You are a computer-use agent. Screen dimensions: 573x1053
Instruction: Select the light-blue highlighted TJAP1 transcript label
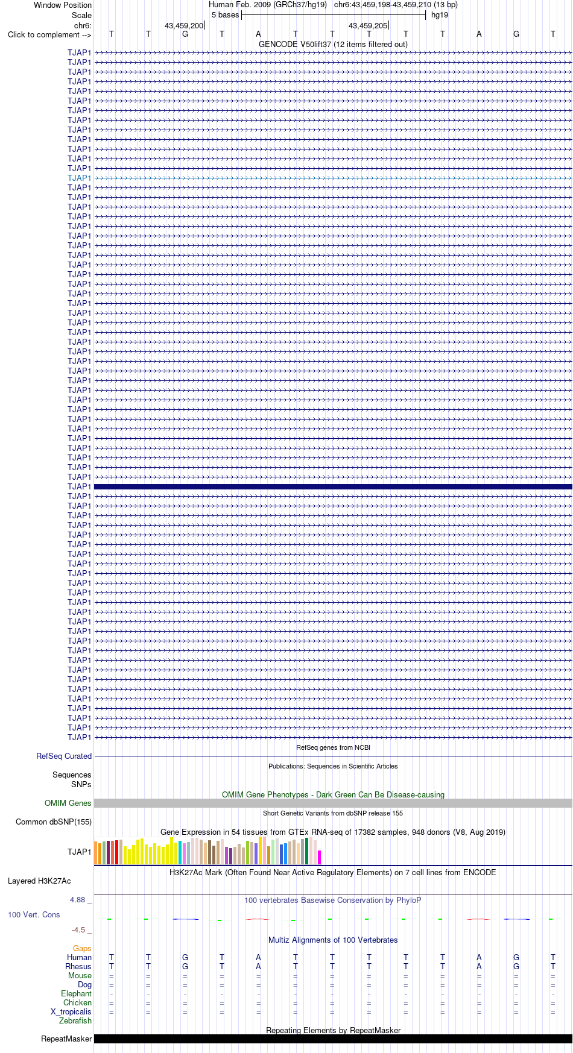pos(80,178)
